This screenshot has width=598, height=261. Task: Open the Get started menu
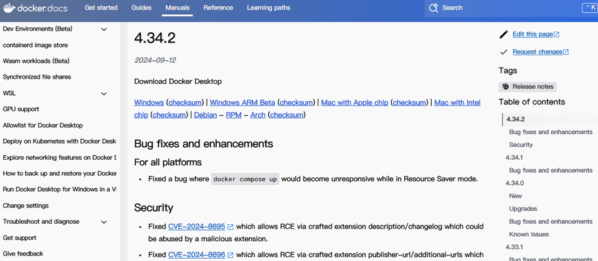101,7
